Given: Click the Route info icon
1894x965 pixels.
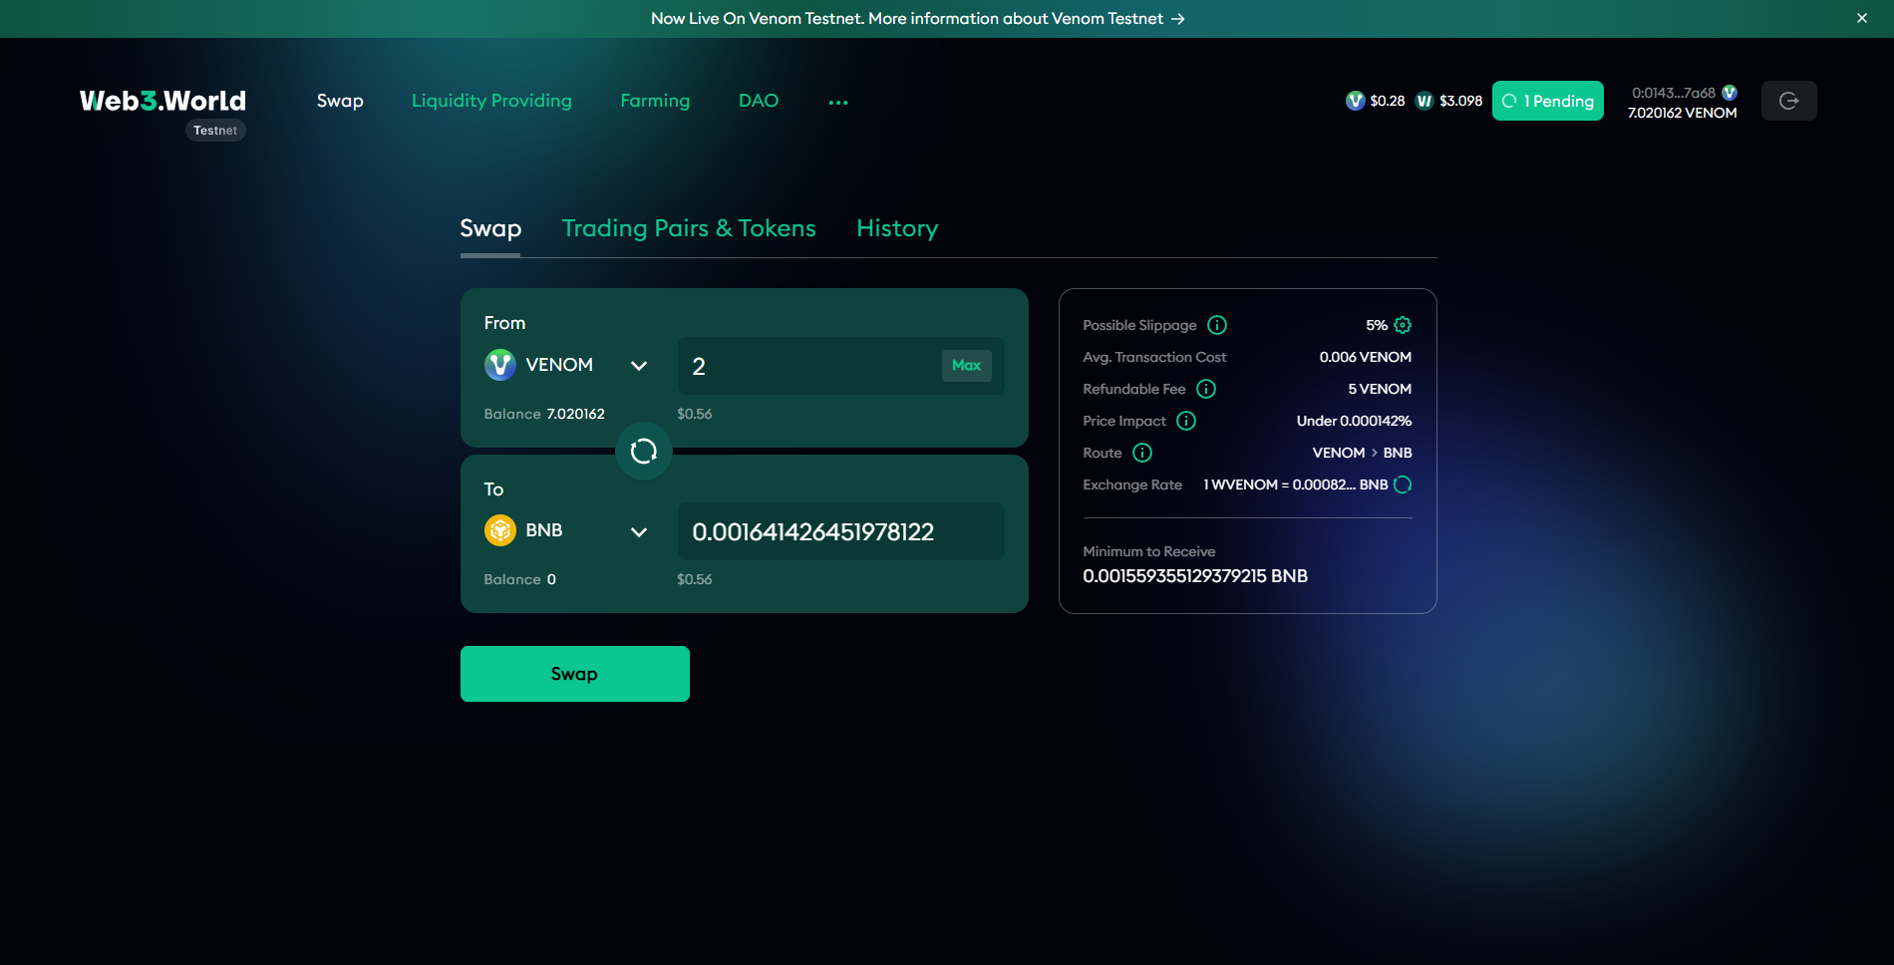Looking at the screenshot, I should (1142, 453).
